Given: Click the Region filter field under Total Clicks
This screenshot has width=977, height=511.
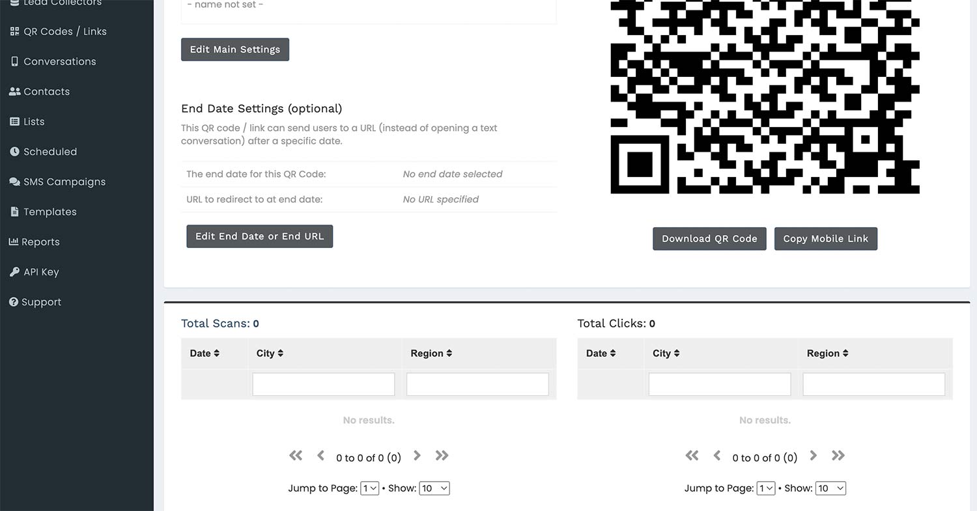Looking at the screenshot, I should 873,384.
